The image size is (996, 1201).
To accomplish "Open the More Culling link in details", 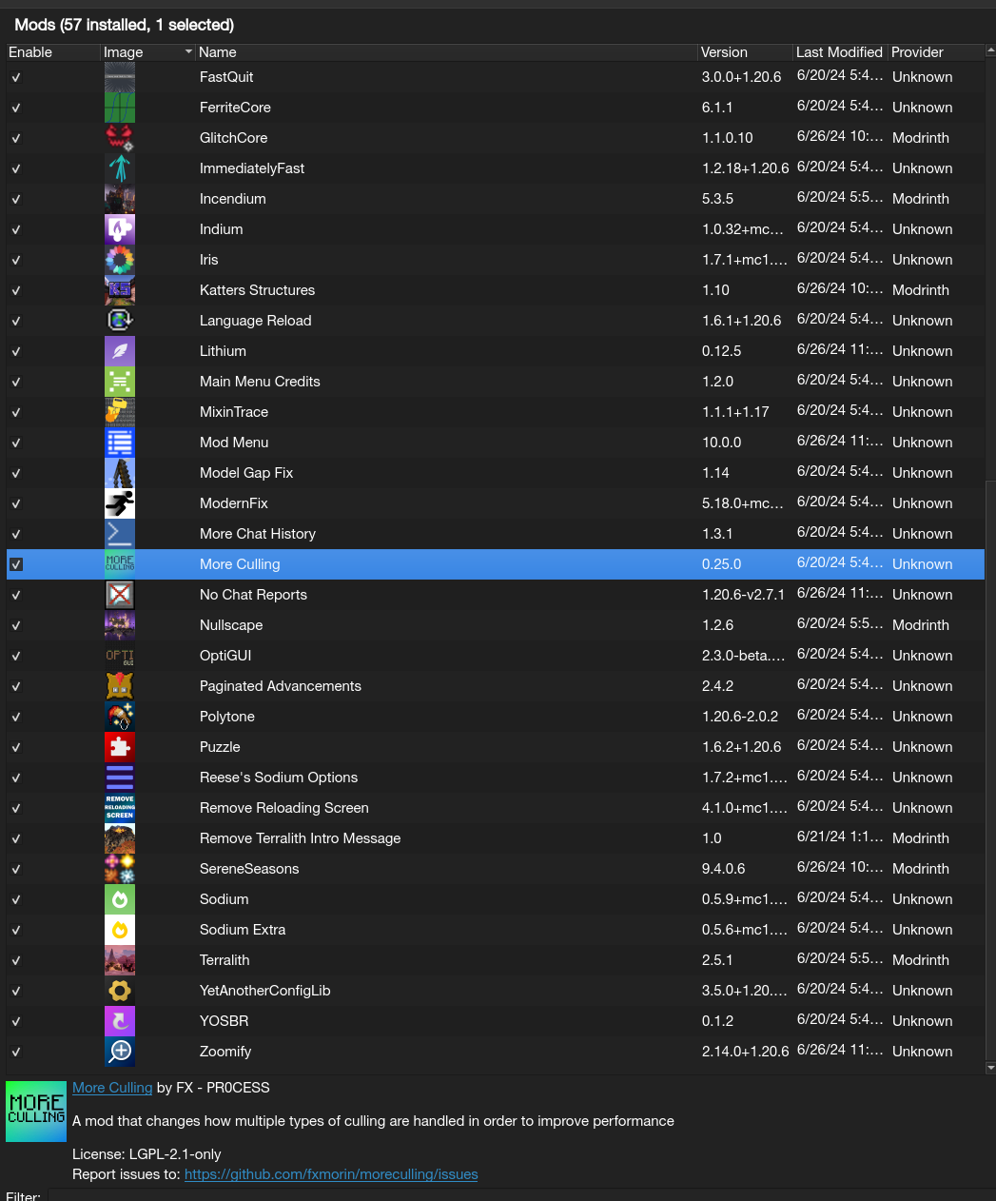I will pos(112,1088).
